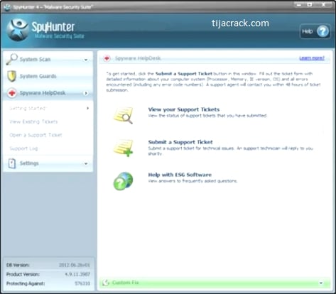Screen dimensions: 336x294
Task: Click the Protecting Against count value
Action: pyautogui.click(x=82, y=283)
